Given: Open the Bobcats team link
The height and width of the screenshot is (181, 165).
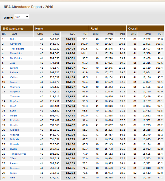Looking at the screenshot, I should 15,140.
